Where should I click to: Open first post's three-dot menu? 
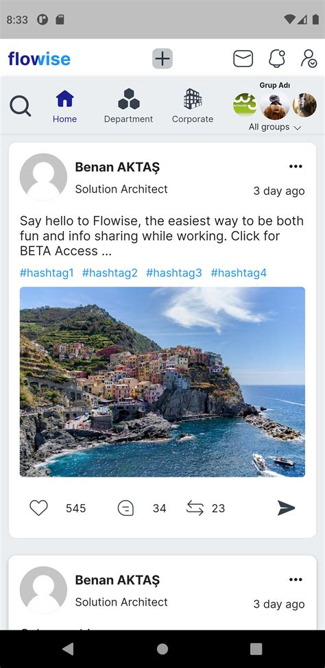click(x=296, y=166)
